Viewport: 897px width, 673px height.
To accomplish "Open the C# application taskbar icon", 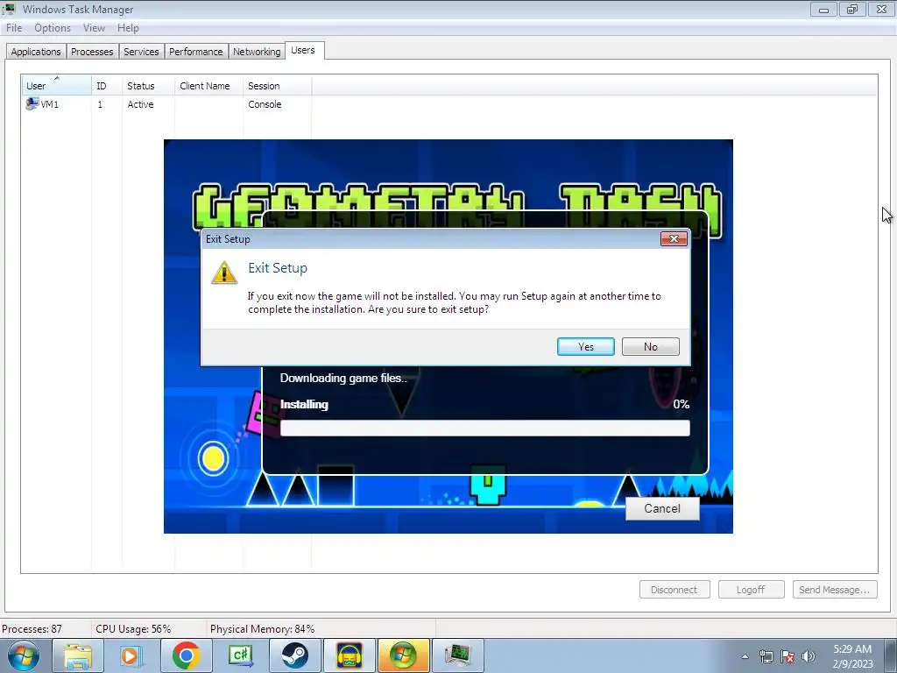I will [240, 655].
